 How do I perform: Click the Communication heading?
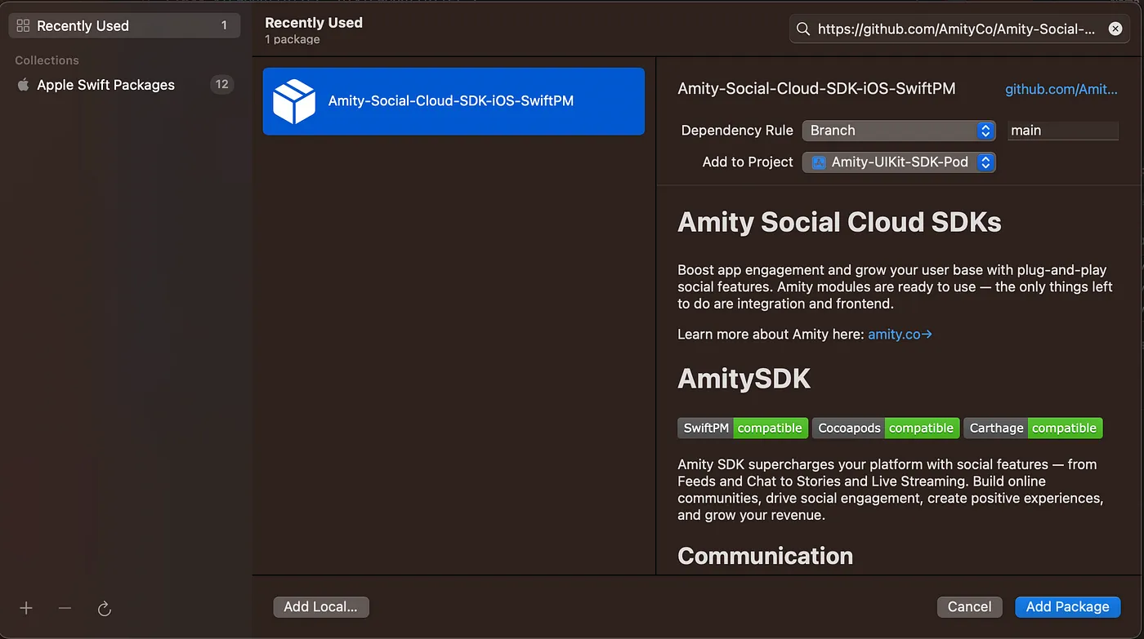point(765,556)
